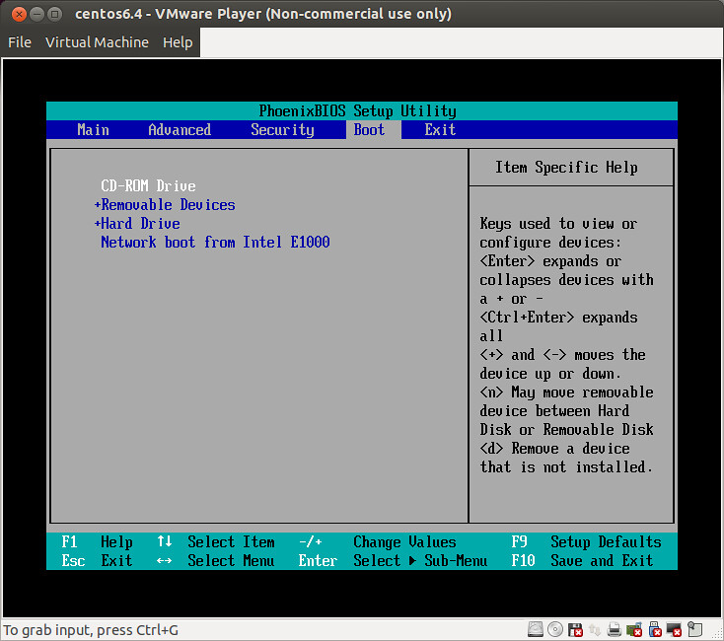Switch to the Security BIOS tab
The height and width of the screenshot is (641, 724).
(x=282, y=130)
